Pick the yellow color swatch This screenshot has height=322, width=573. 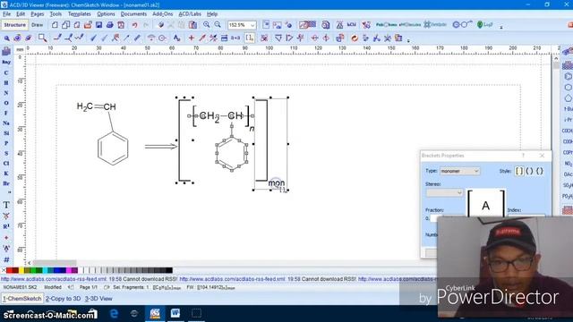[21, 270]
